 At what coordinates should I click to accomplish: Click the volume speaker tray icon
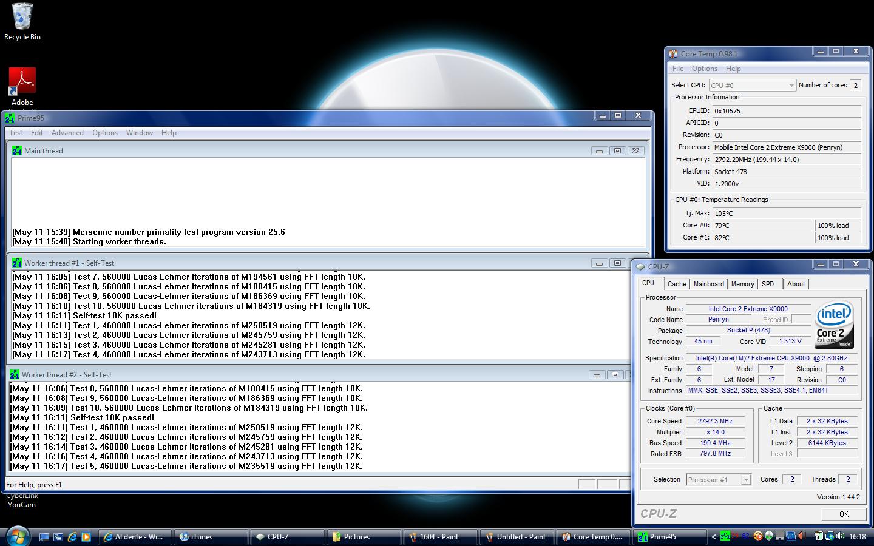(840, 536)
